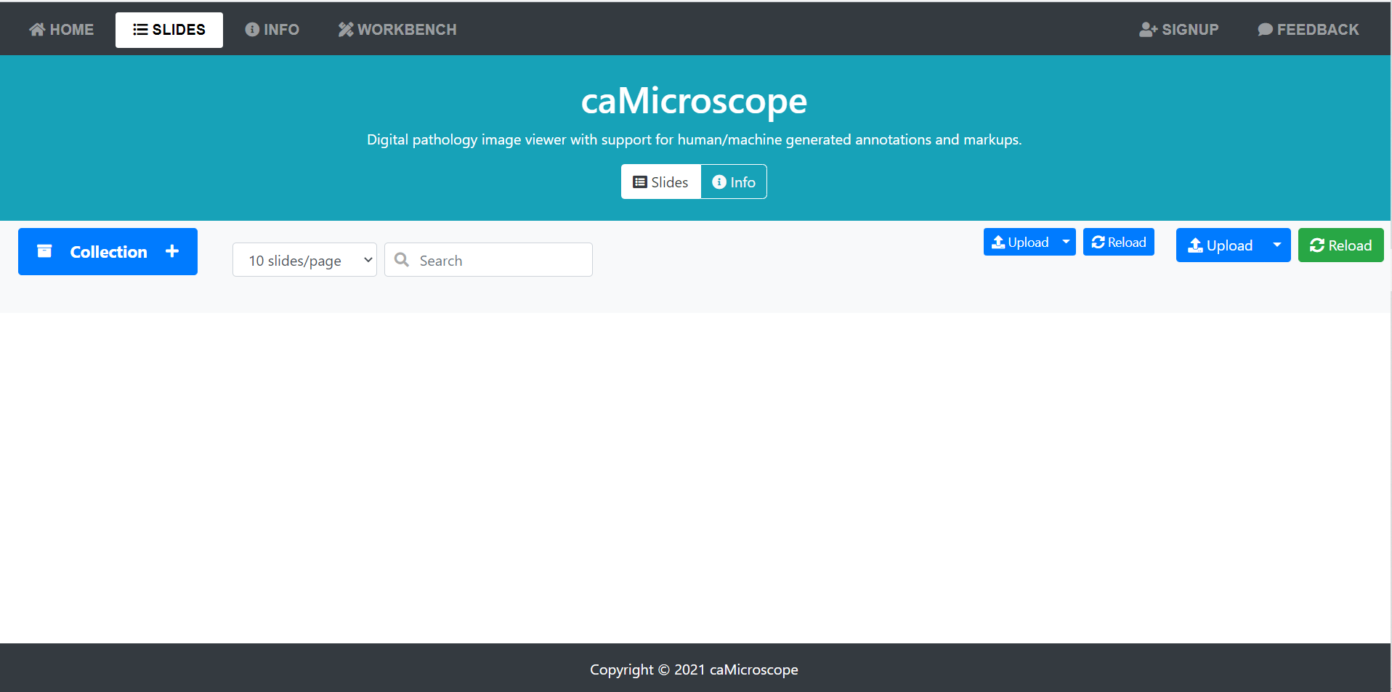Open the WORKBENCH navigation item
The height and width of the screenshot is (692, 1392).
397,30
